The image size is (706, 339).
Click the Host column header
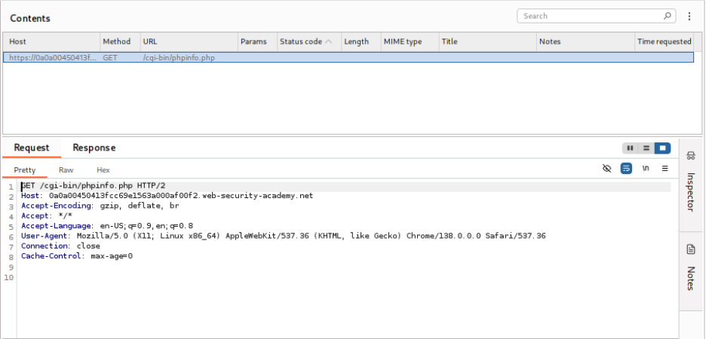(x=17, y=41)
